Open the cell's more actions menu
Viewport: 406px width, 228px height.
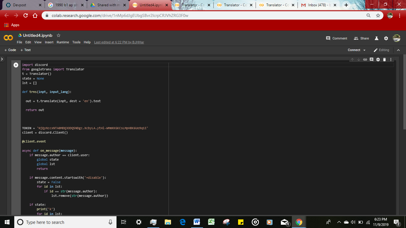[x=391, y=60]
